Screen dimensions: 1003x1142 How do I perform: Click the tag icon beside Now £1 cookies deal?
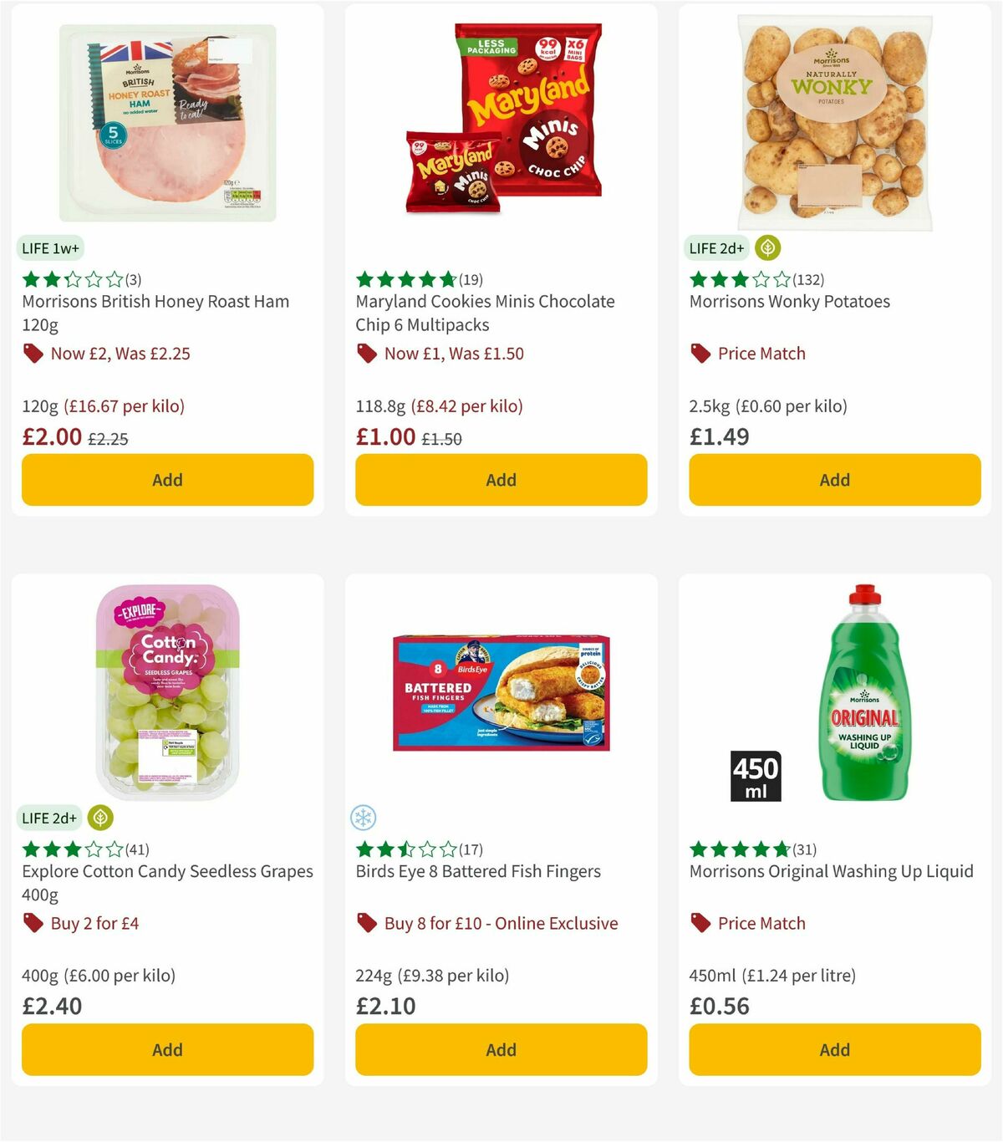[x=366, y=354]
